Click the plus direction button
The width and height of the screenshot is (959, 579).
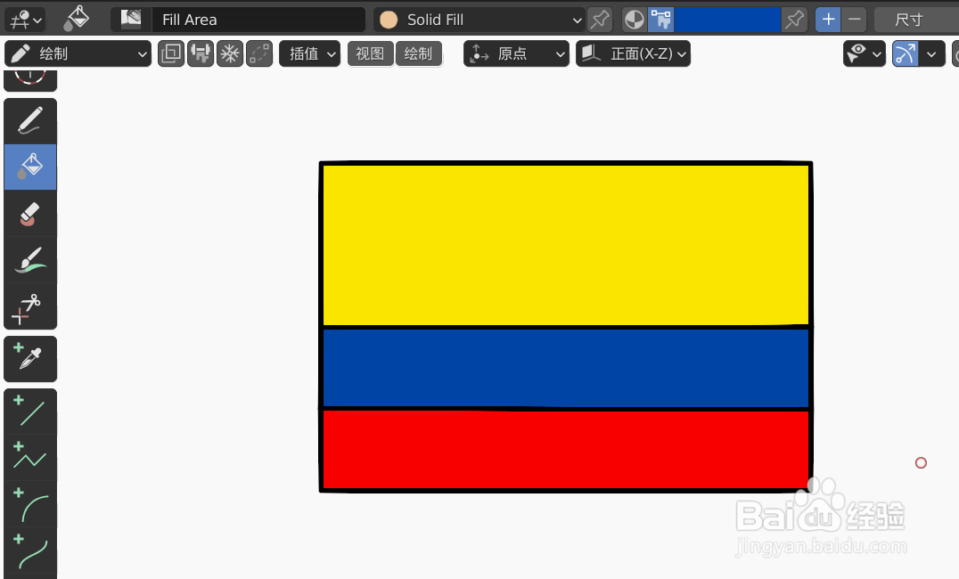tap(828, 20)
